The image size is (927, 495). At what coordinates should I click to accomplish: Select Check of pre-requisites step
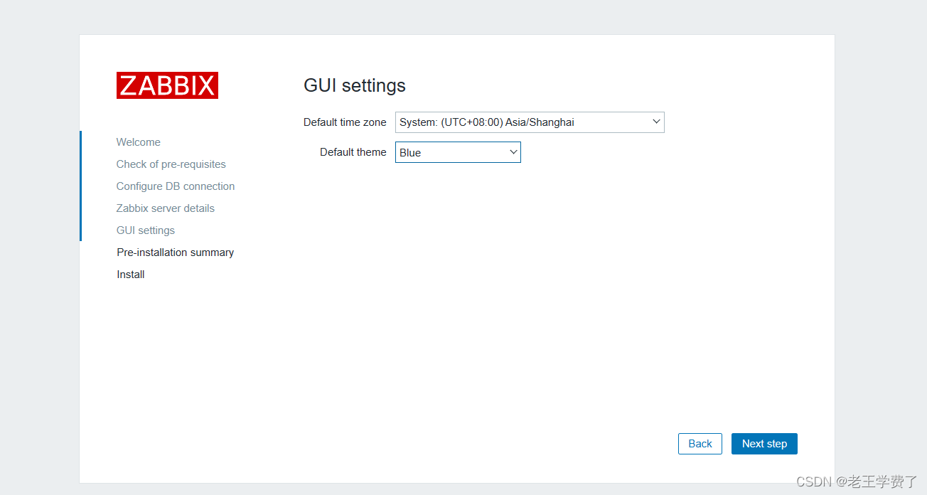171,164
